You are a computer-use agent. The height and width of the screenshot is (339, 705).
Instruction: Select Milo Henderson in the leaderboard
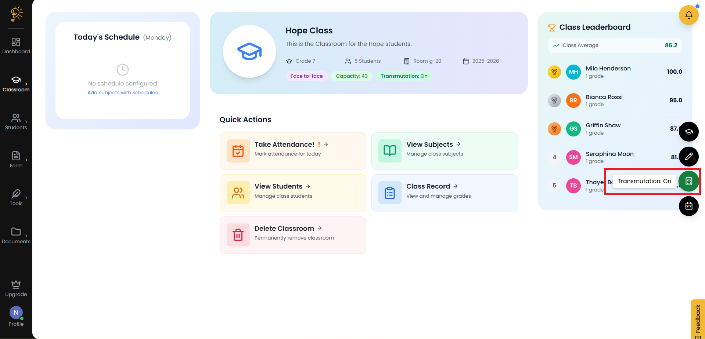[608, 72]
